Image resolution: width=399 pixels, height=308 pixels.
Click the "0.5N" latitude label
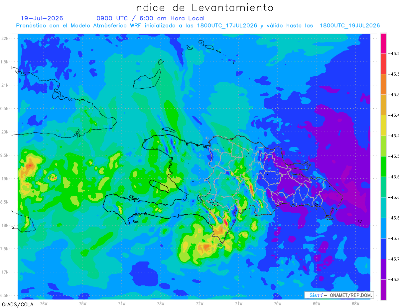point(5,109)
